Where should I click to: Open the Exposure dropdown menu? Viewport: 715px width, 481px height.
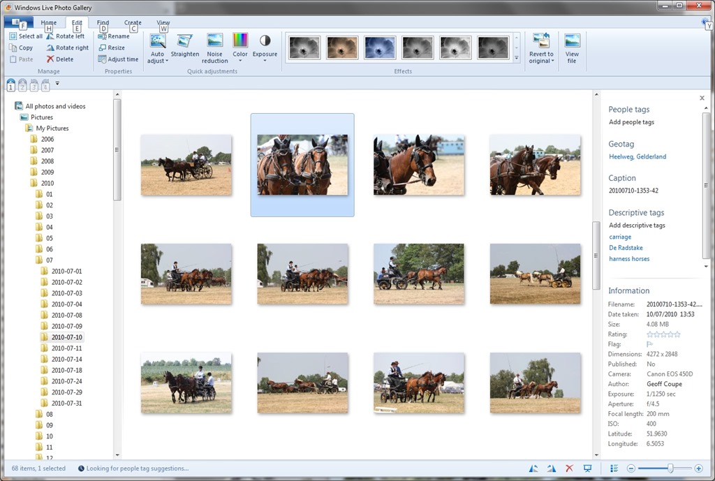click(x=265, y=57)
